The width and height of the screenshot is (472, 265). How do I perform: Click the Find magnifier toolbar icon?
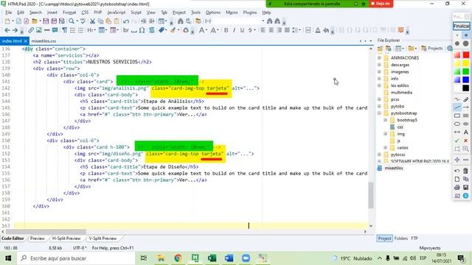[x=72, y=21]
